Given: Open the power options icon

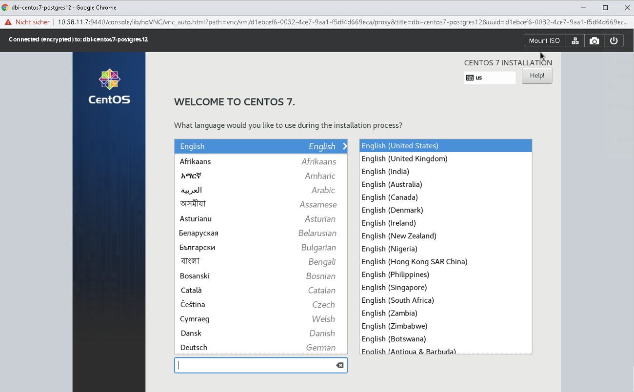Looking at the screenshot, I should point(614,40).
